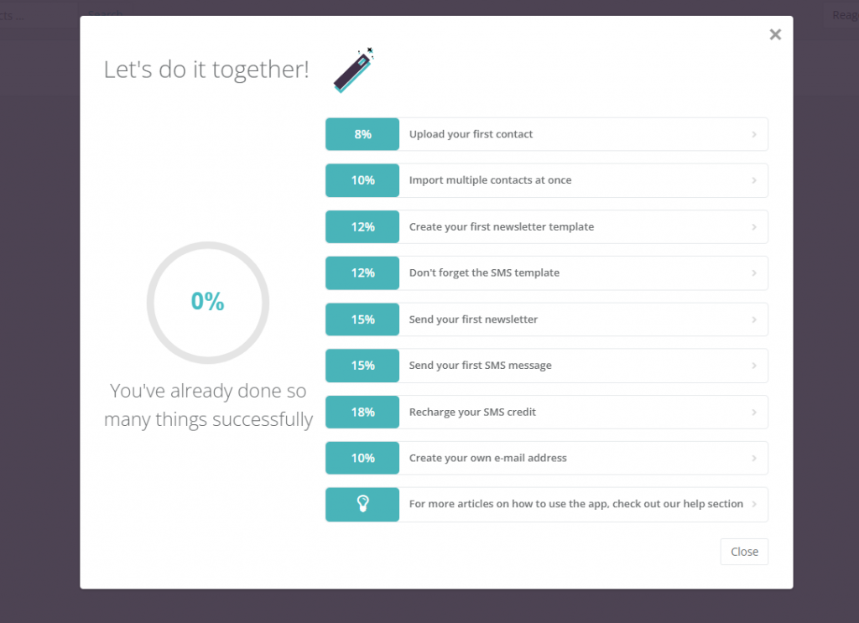The width and height of the screenshot is (859, 623).
Task: Click the 0% circular progress indicator
Action: click(x=208, y=302)
